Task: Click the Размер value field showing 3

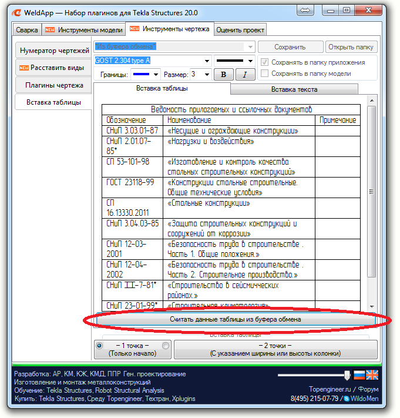Action: coord(196,75)
